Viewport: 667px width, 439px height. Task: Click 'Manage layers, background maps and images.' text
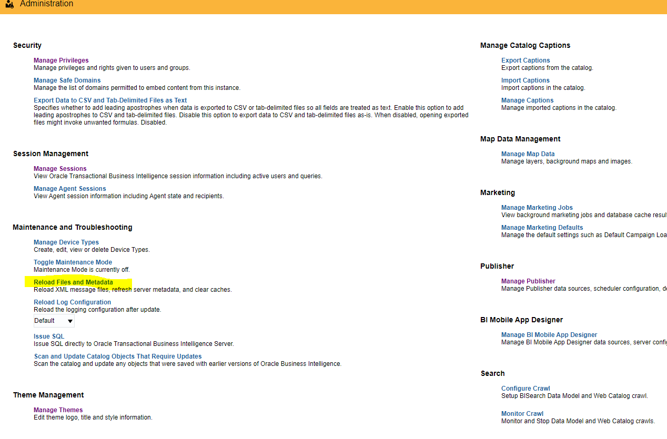coord(567,161)
